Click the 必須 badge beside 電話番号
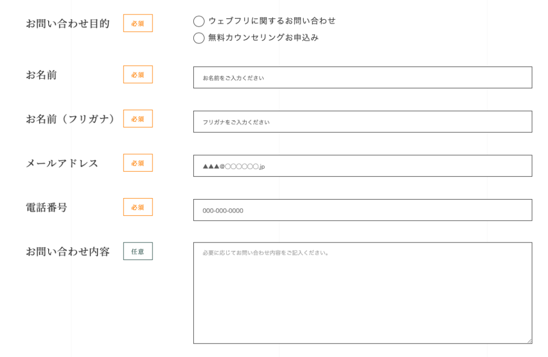This screenshot has height=357, width=548. 138,207
